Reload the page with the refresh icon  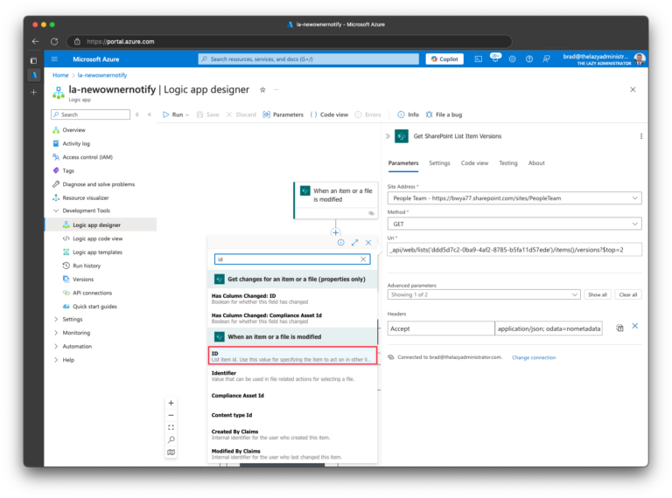coord(54,42)
